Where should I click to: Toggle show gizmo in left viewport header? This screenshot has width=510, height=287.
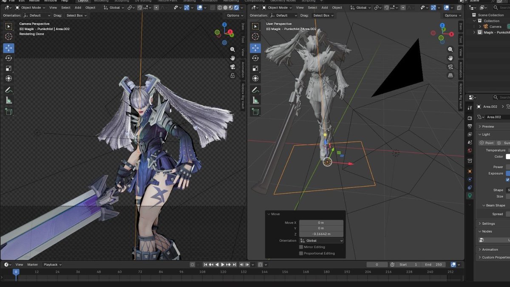point(187,8)
